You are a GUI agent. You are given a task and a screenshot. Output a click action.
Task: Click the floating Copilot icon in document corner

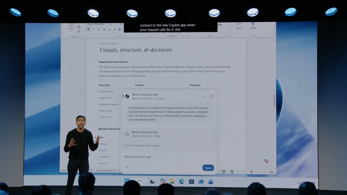point(266,161)
